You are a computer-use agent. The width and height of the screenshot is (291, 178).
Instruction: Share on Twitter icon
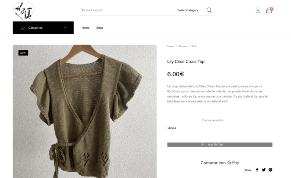[x=264, y=170]
